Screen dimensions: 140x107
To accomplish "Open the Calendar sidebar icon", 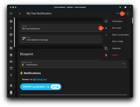I will click(x=11, y=68).
